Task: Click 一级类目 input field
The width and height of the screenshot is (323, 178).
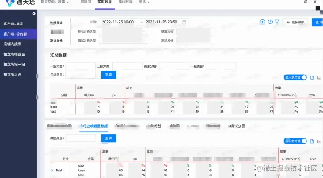Action: (221, 66)
